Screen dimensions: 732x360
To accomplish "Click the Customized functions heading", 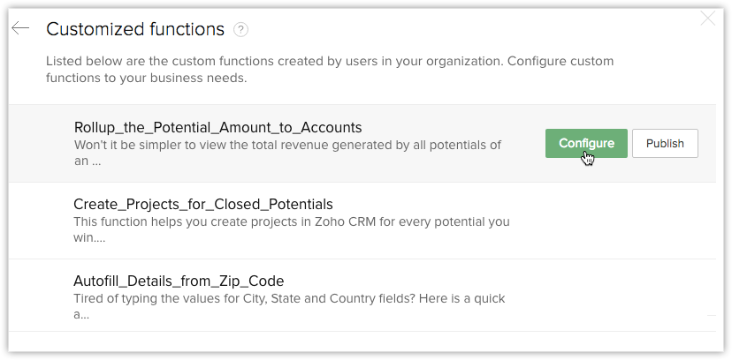I will pyautogui.click(x=135, y=29).
